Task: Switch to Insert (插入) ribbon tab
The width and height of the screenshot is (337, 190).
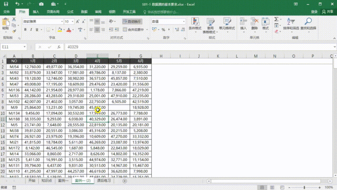Action: click(36, 12)
